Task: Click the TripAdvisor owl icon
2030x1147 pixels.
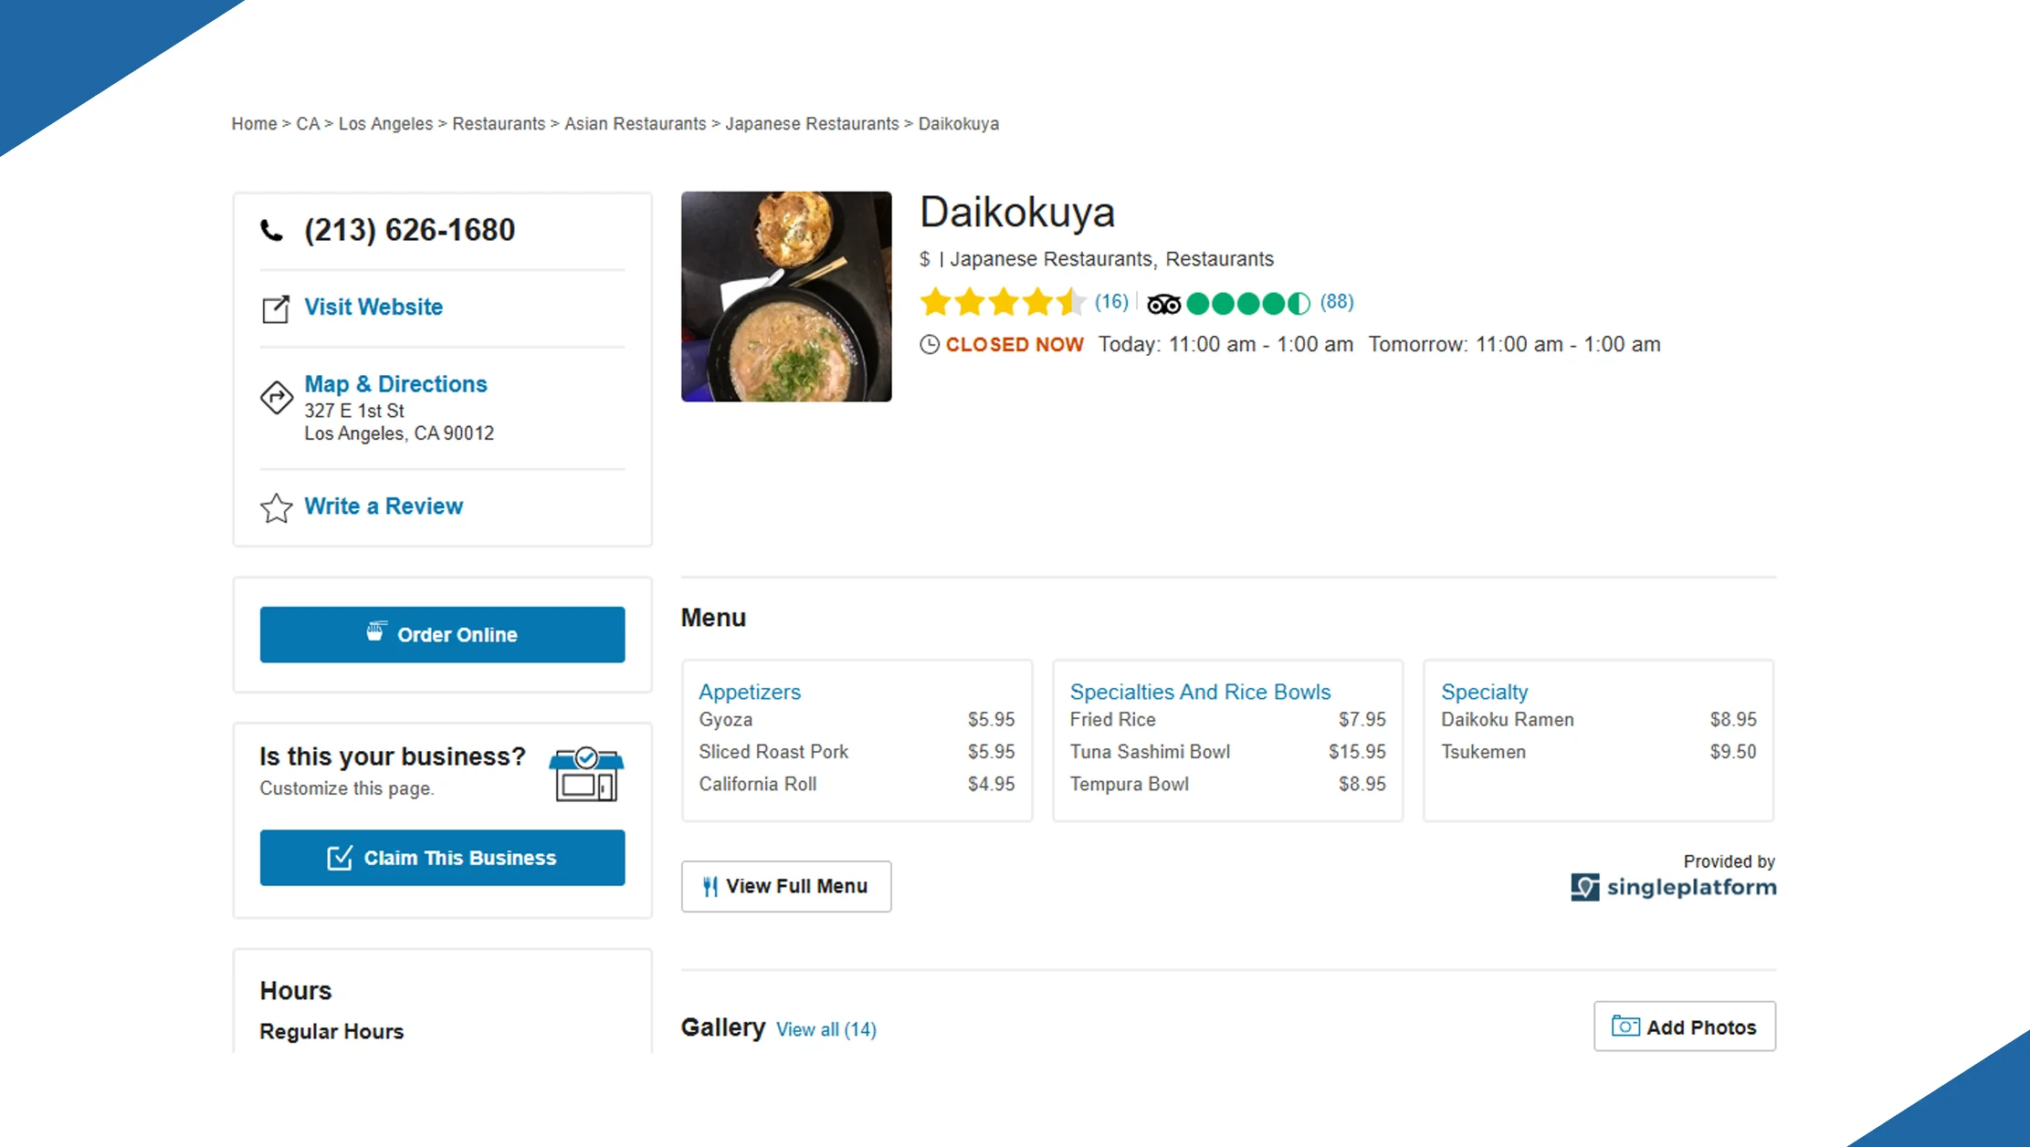Action: pos(1163,304)
